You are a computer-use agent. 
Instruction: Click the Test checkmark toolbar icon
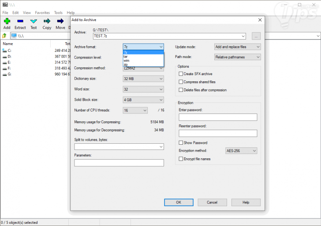(34, 21)
